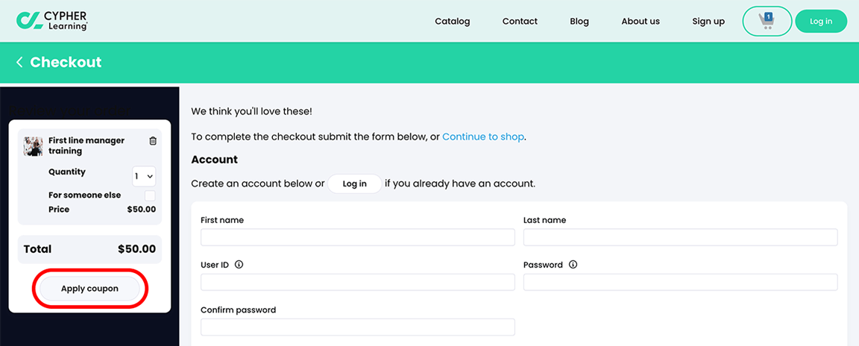859x346 pixels.
Task: Click the Apply coupon button
Action: [x=89, y=289]
